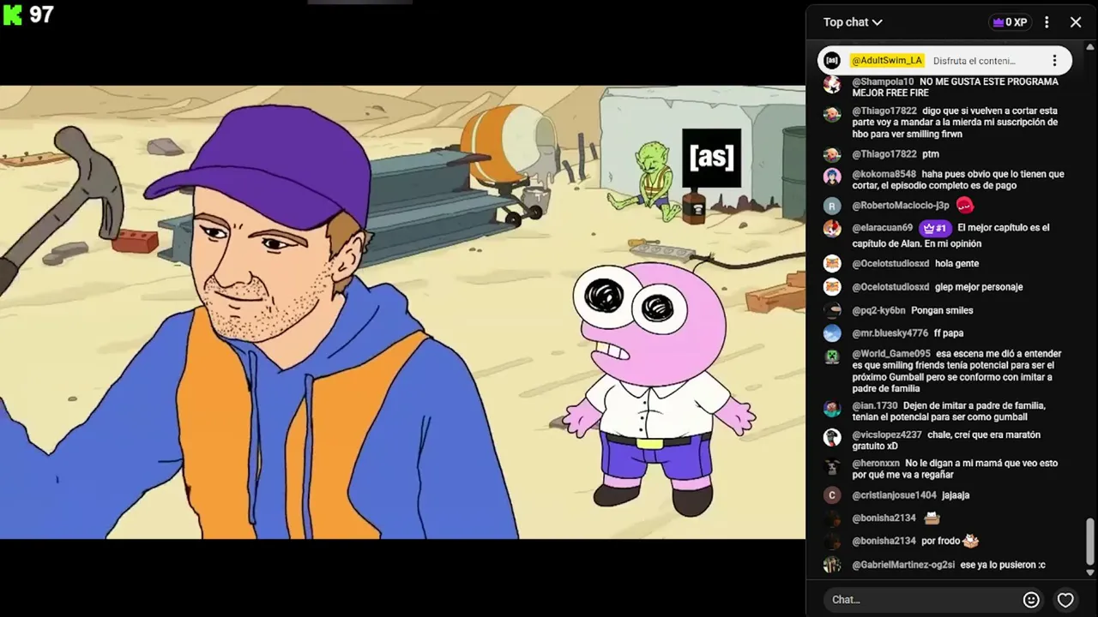Open the Top chat dropdown
The width and height of the screenshot is (1098, 617).
tap(853, 22)
